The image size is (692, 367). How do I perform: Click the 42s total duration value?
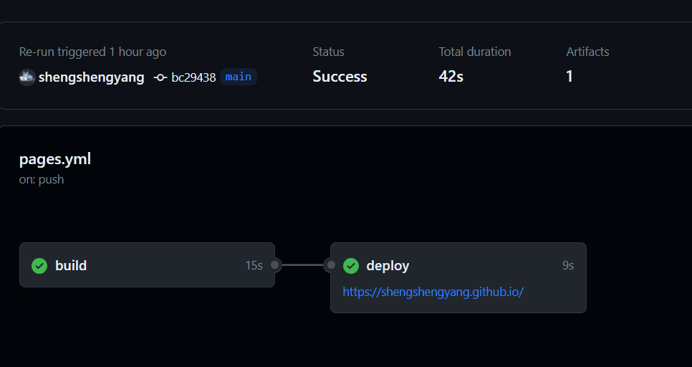pos(451,77)
